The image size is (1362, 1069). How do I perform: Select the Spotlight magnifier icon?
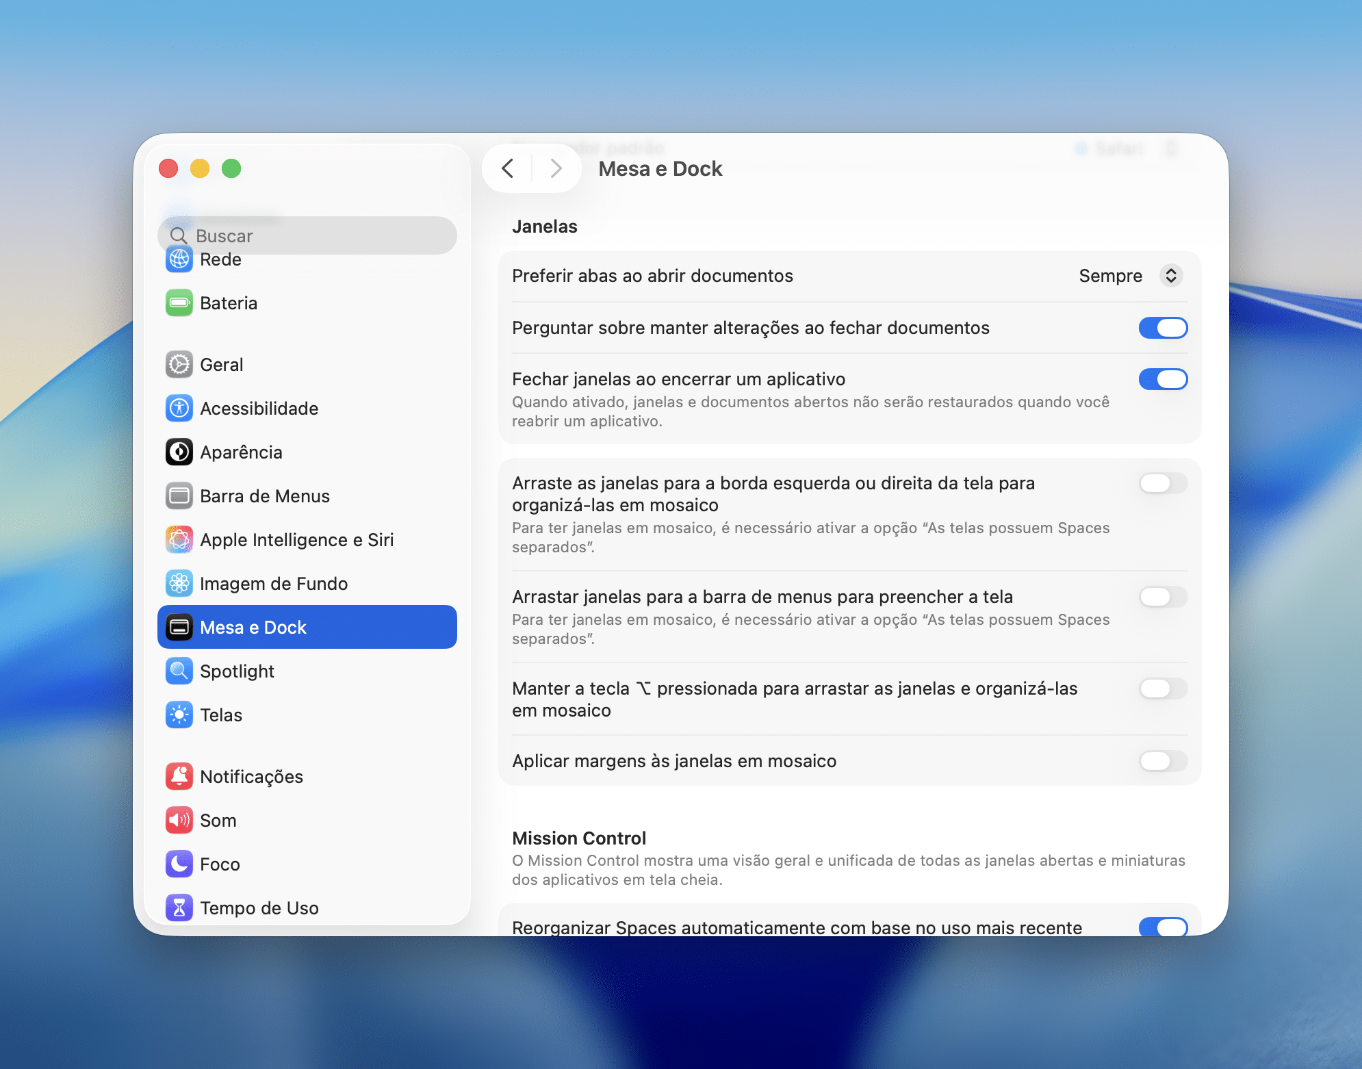pyautogui.click(x=179, y=671)
